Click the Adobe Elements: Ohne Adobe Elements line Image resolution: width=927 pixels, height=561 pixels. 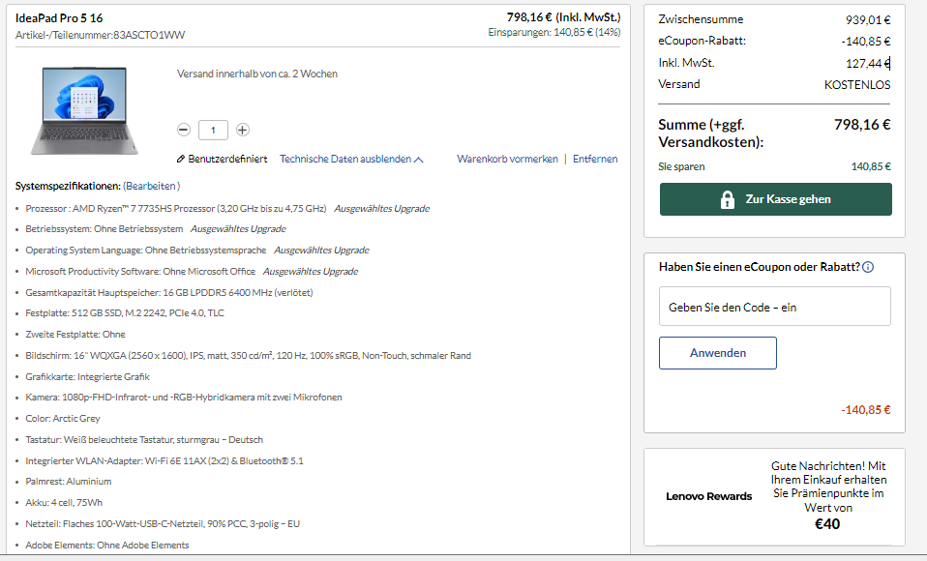[x=107, y=546]
